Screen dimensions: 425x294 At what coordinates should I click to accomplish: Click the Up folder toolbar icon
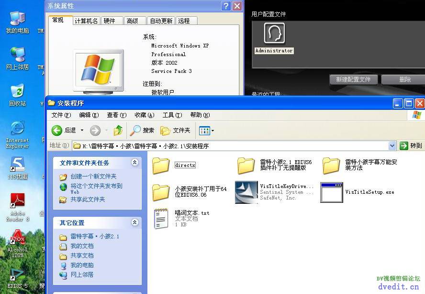[x=118, y=130]
